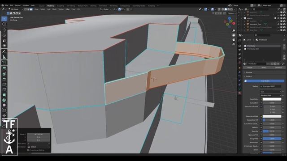Screen dimensions: 287x161
Task: Open the Subsurface Color swatch
Action: 272,116
